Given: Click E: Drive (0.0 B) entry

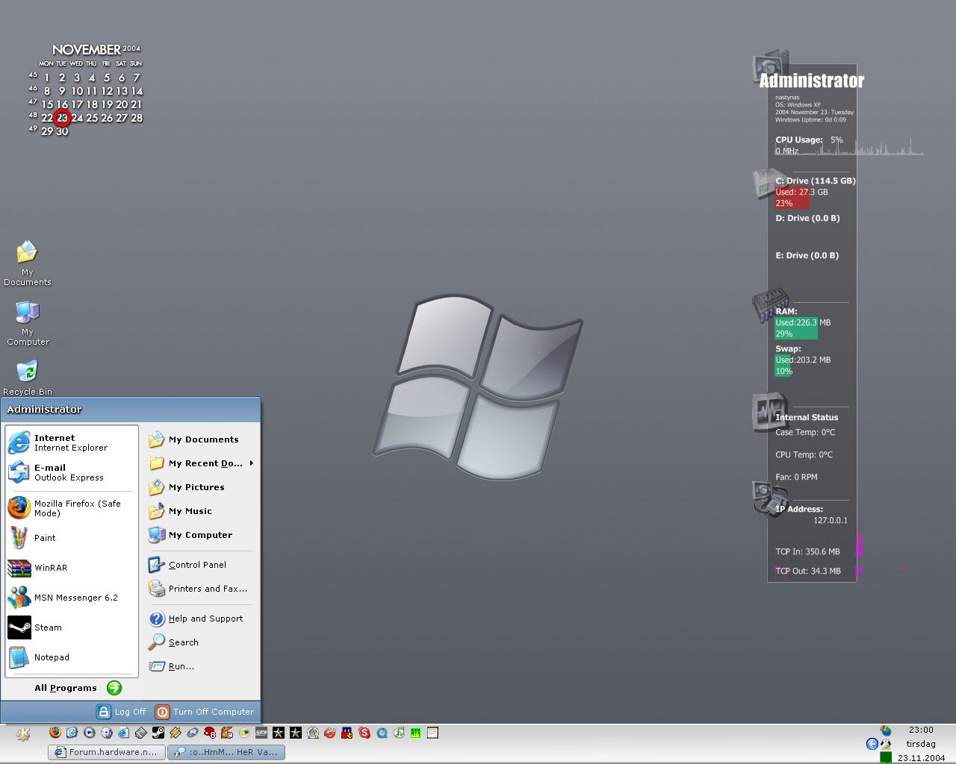Looking at the screenshot, I should [x=807, y=255].
